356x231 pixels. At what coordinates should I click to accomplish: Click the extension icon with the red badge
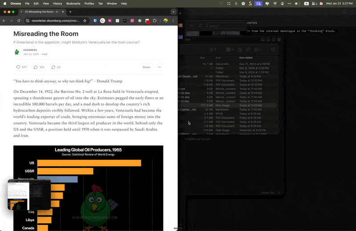(147, 21)
